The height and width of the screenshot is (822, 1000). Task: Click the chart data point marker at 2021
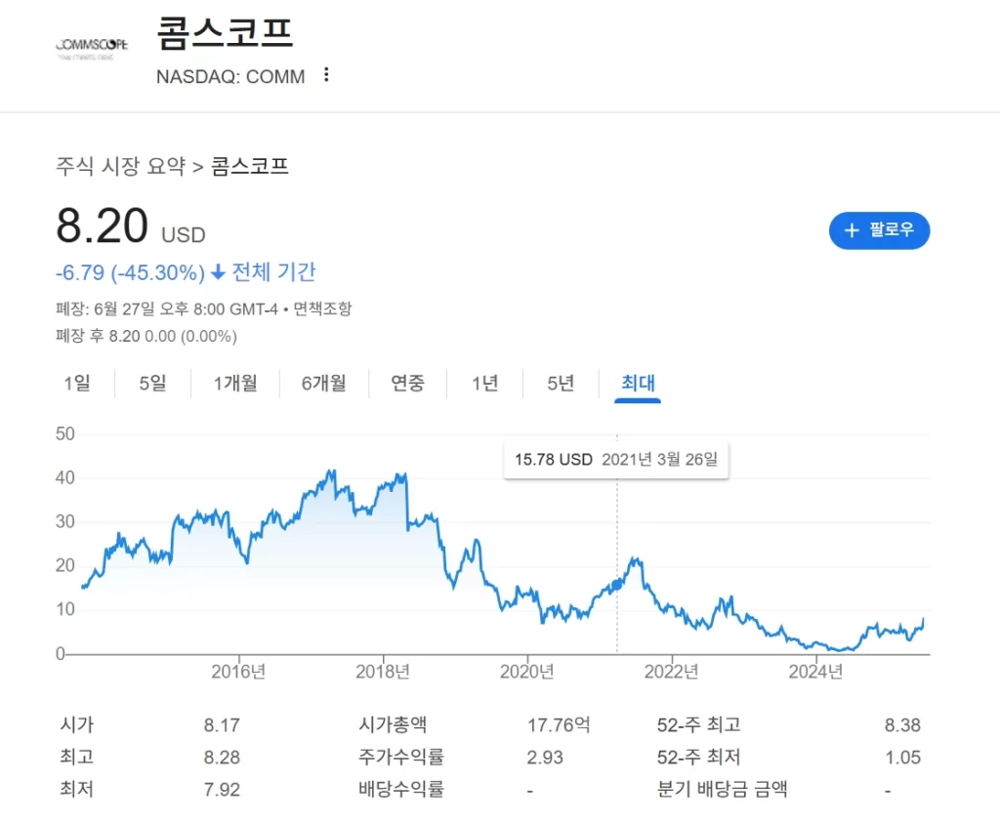pyautogui.click(x=617, y=584)
